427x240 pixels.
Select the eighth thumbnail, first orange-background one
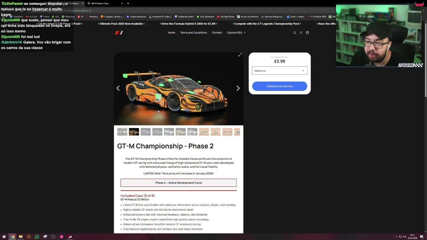coord(204,132)
